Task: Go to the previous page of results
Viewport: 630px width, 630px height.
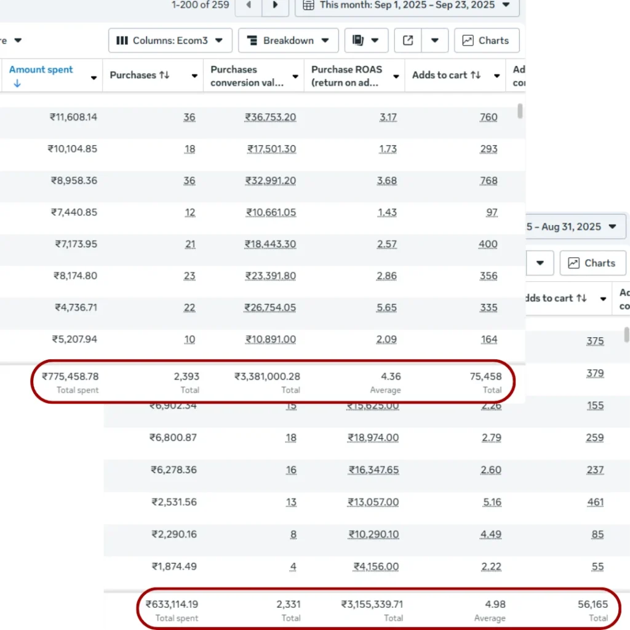Action: point(249,6)
